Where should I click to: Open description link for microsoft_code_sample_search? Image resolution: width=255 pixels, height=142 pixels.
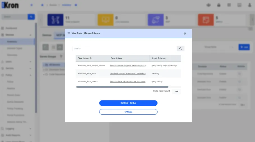click(x=129, y=66)
